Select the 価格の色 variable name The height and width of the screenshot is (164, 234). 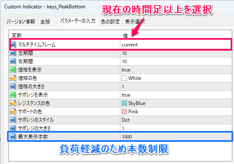click(x=28, y=78)
